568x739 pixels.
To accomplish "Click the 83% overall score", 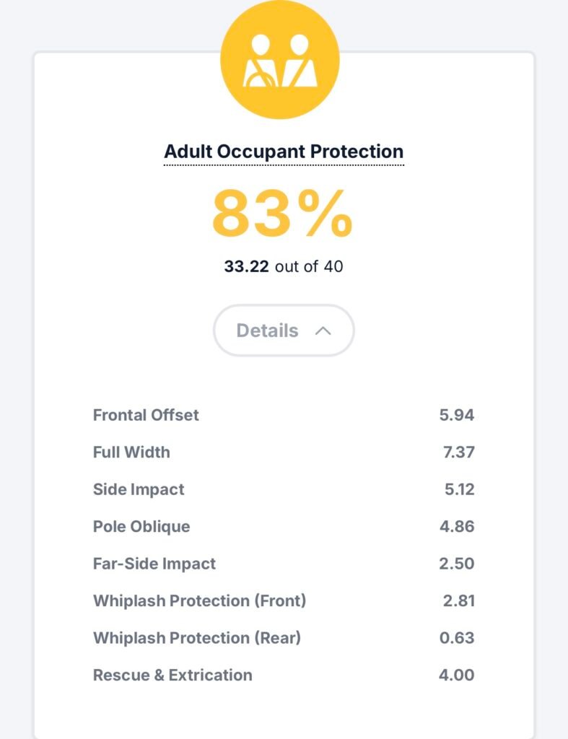I will pyautogui.click(x=282, y=215).
